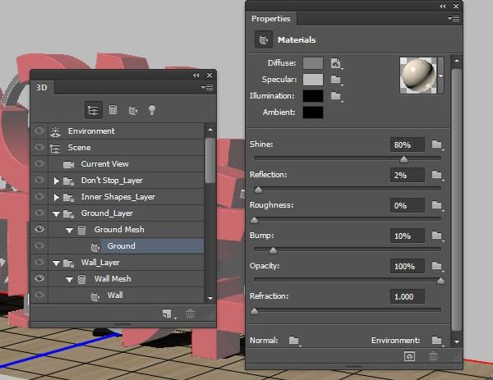
Task: Filter the 3D panel by Lights lightbulb
Action: [x=152, y=110]
